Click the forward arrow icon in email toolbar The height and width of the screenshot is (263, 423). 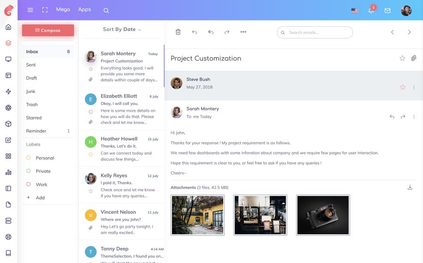click(227, 32)
